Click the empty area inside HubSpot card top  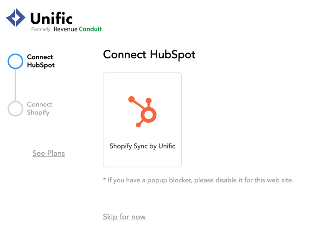pyautogui.click(x=142, y=83)
